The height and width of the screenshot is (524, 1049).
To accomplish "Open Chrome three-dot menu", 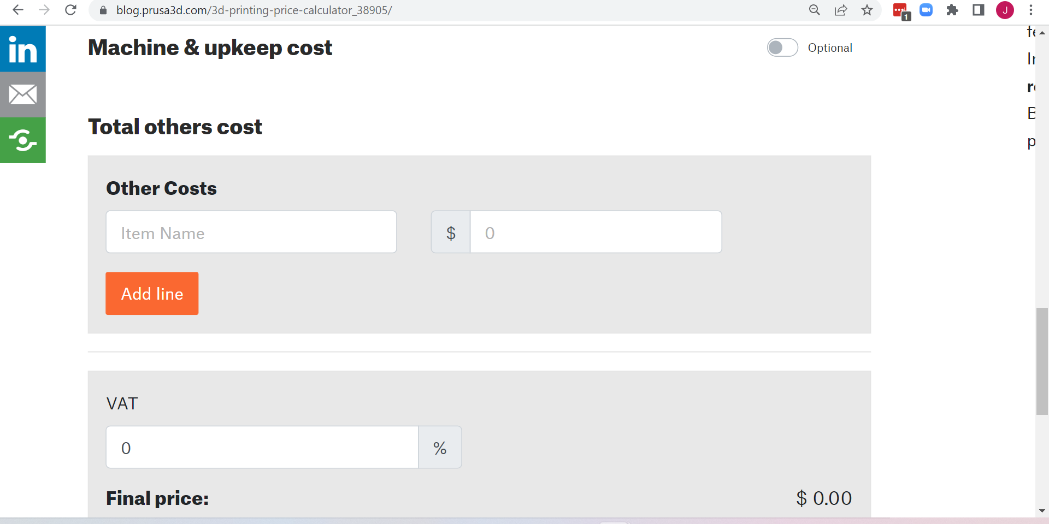I will pyautogui.click(x=1031, y=10).
